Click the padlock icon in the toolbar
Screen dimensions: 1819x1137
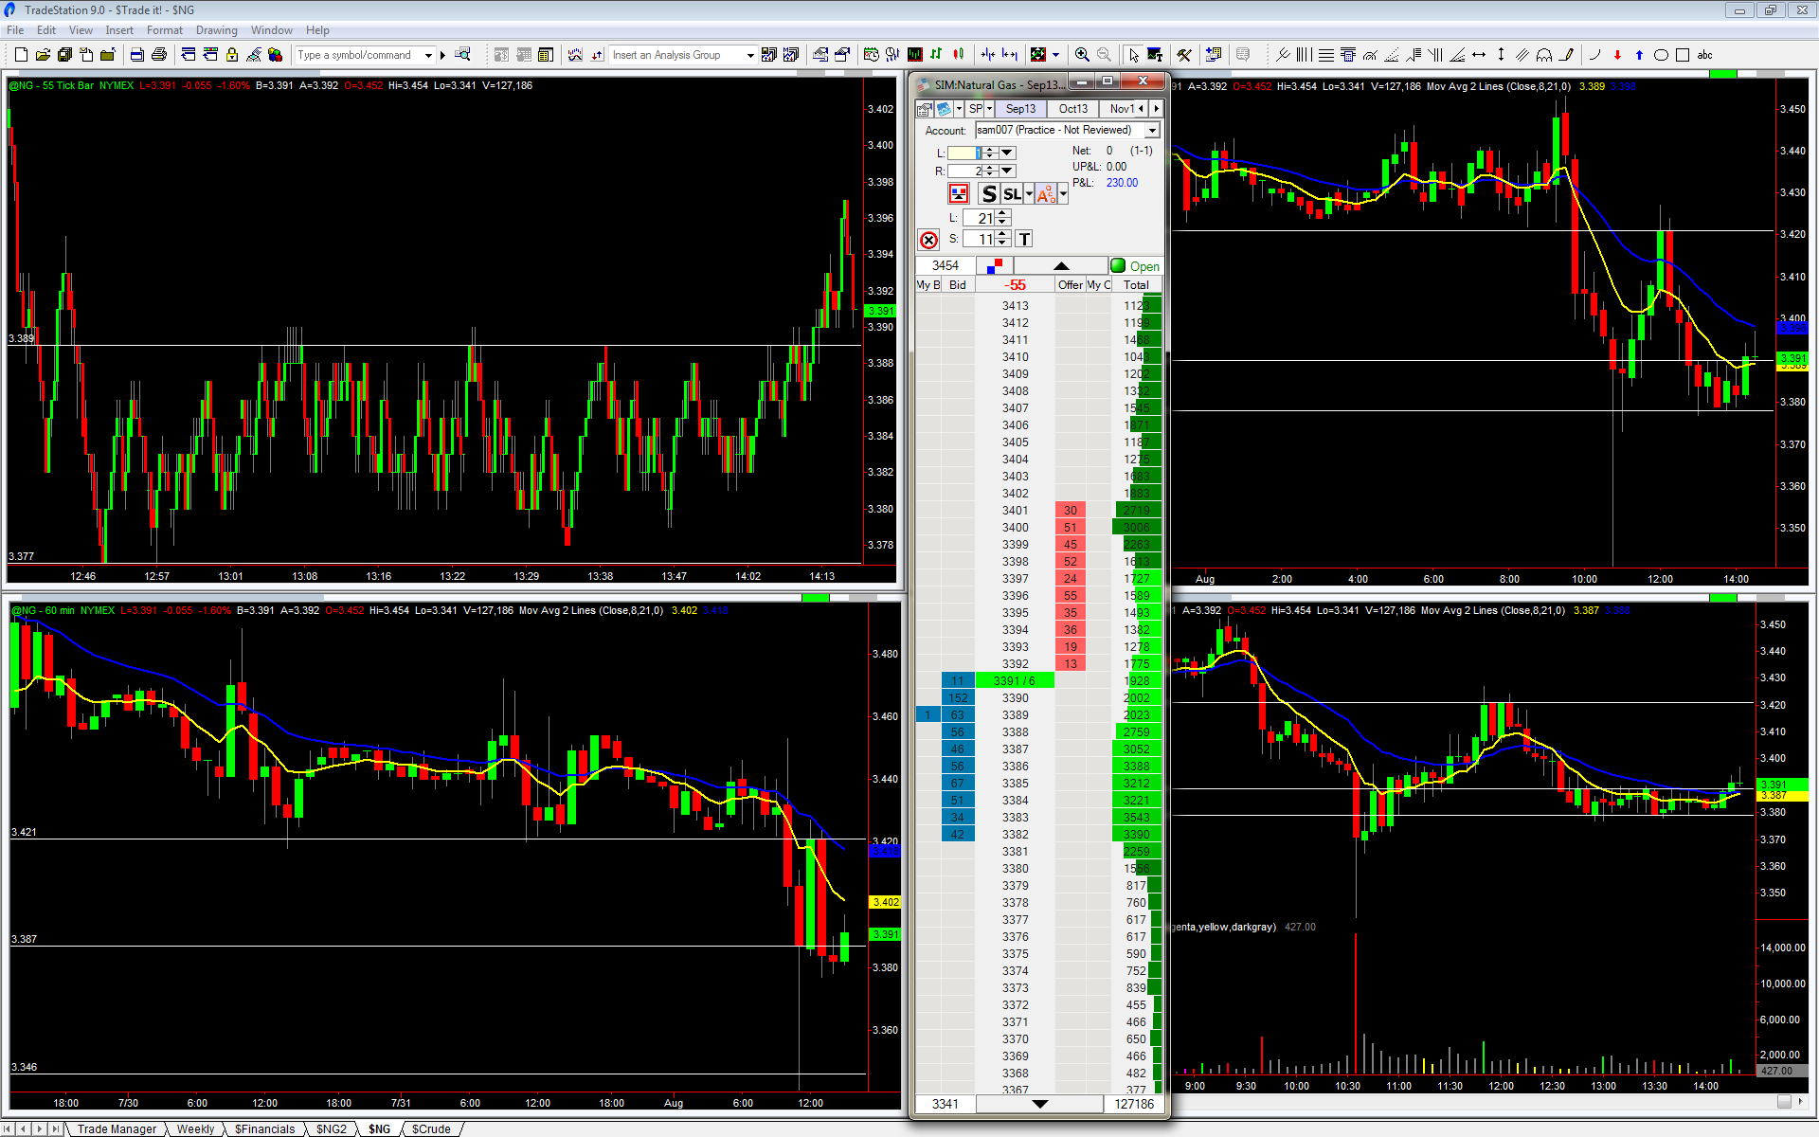pos(232,55)
